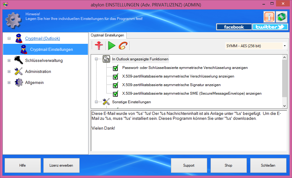Click the Support button
Image resolution: width=292 pixels, height=178 pixels.
189,165
